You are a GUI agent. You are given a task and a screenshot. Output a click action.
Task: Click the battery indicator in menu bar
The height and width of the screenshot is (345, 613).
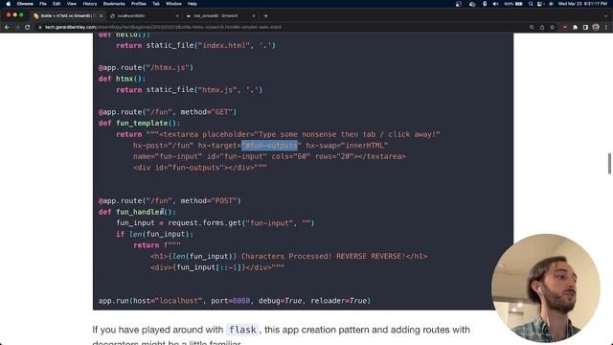(513, 4)
